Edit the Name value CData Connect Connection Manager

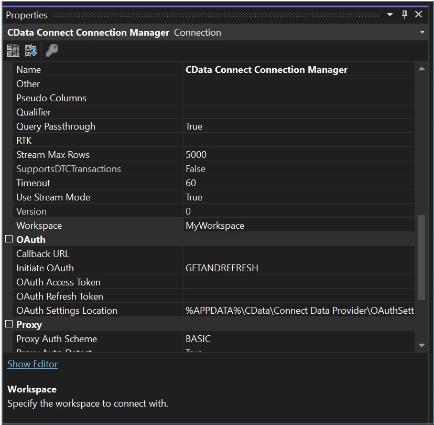299,70
